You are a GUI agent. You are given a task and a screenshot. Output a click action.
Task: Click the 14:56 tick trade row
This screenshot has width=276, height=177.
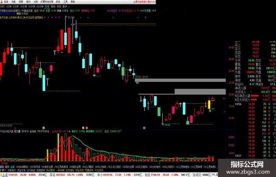[255, 104]
